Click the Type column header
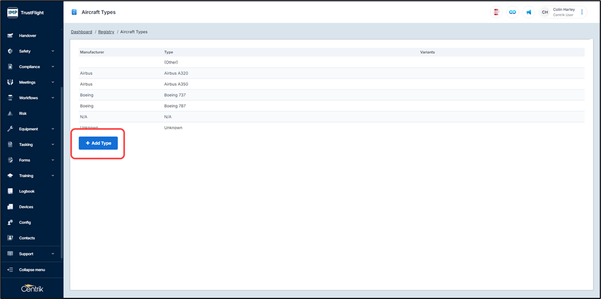The width and height of the screenshot is (601, 299). [168, 52]
